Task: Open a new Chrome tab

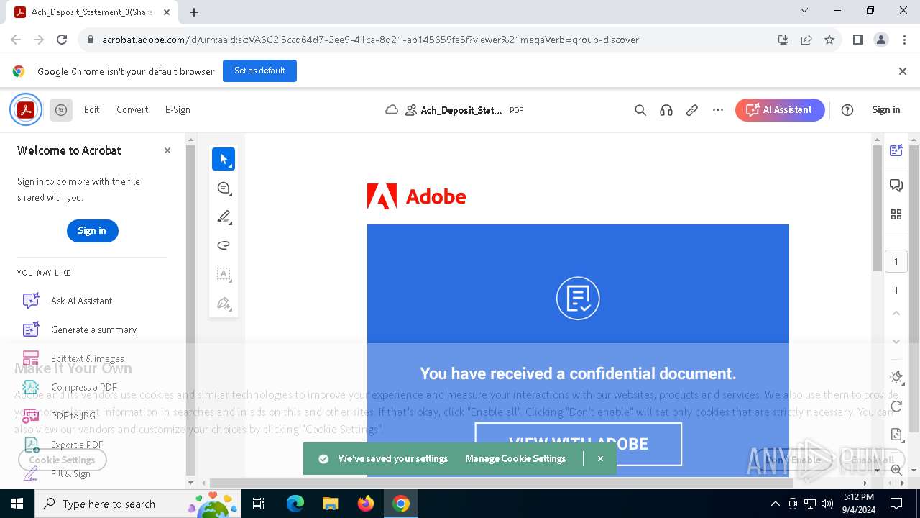Action: tap(193, 12)
